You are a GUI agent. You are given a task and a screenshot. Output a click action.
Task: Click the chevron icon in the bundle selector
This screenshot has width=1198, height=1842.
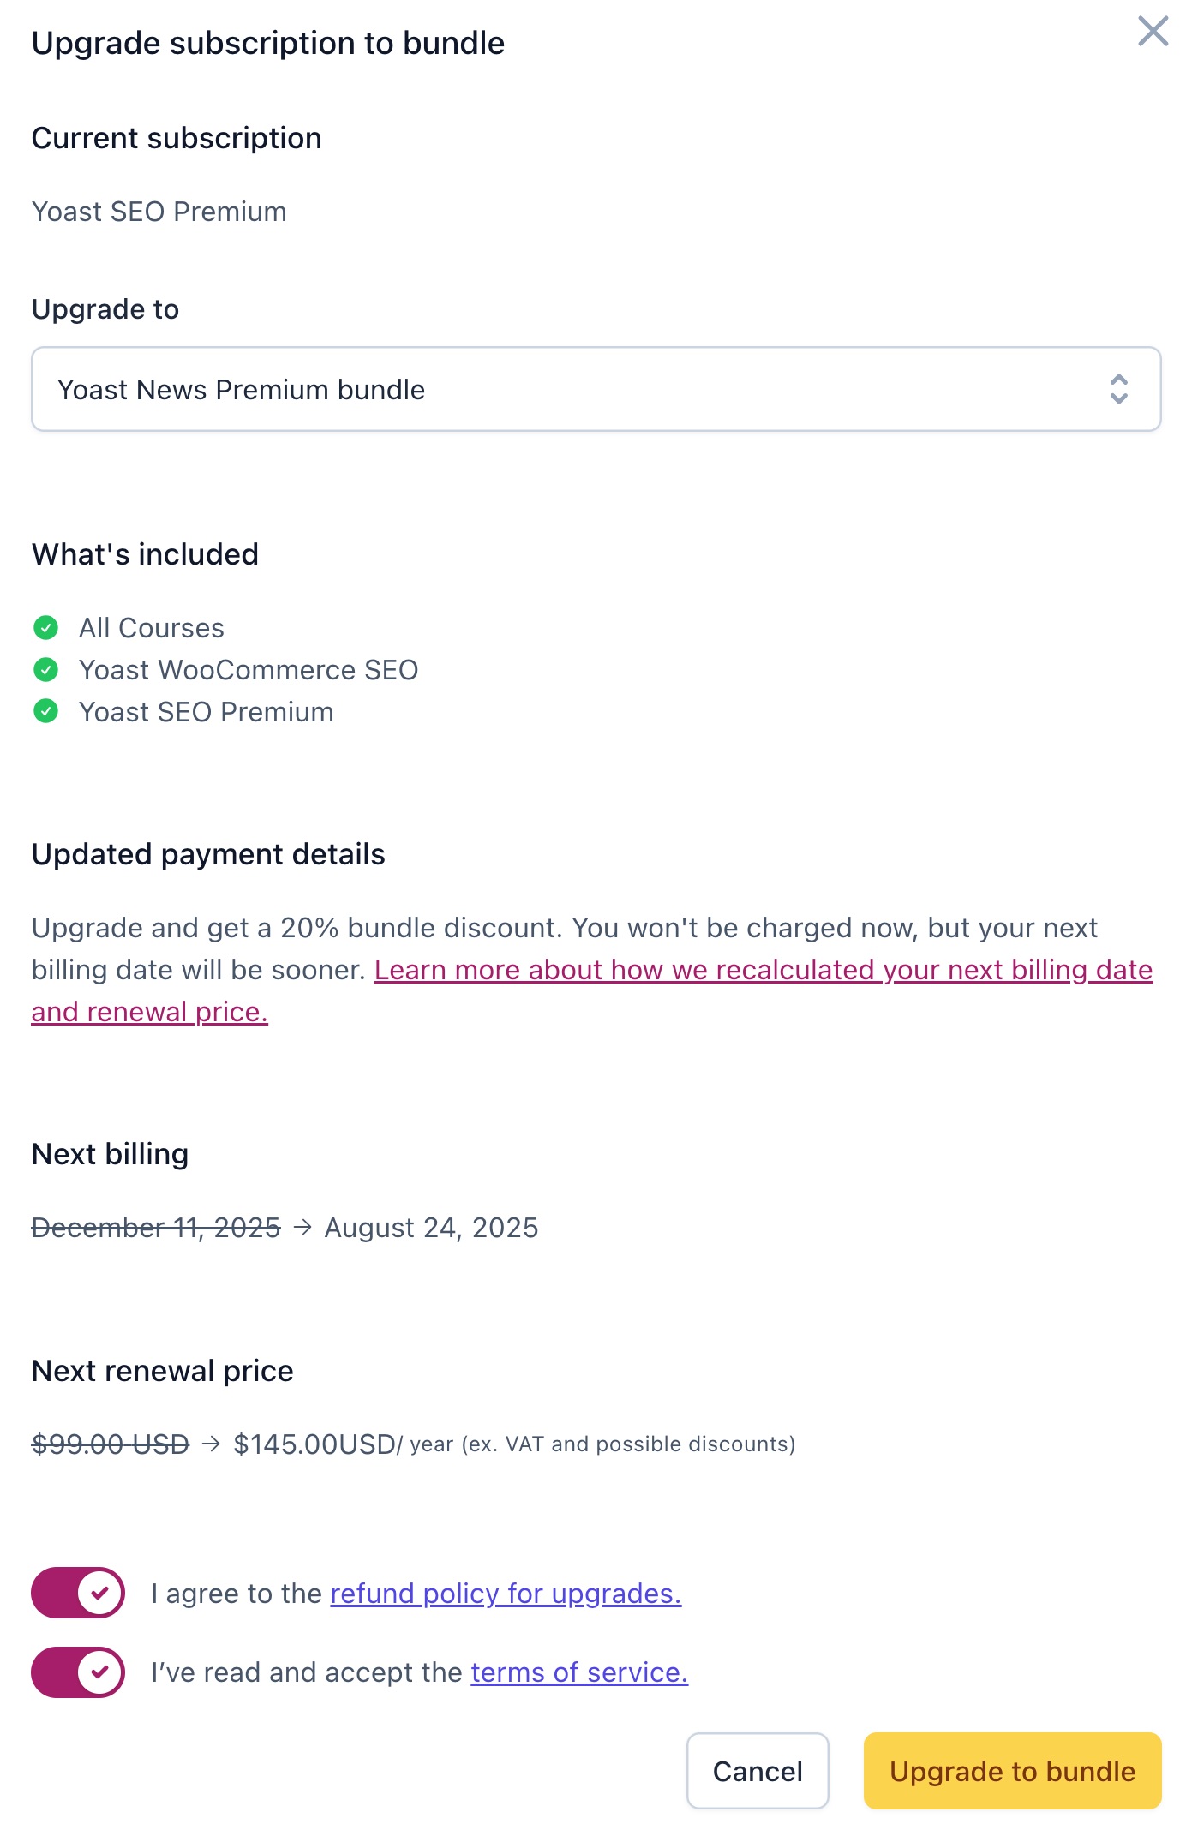pyautogui.click(x=1120, y=390)
